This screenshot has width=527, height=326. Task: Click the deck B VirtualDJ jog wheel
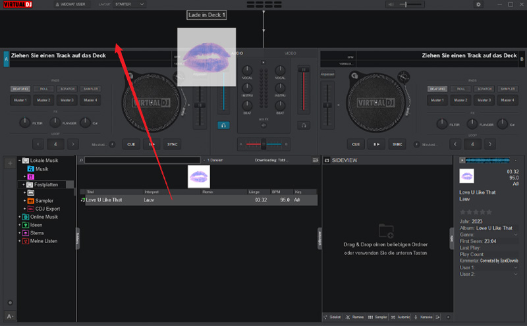[375, 103]
